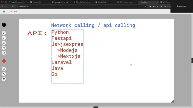Undo the last action
This screenshot has height=108, width=193.
point(4,74)
